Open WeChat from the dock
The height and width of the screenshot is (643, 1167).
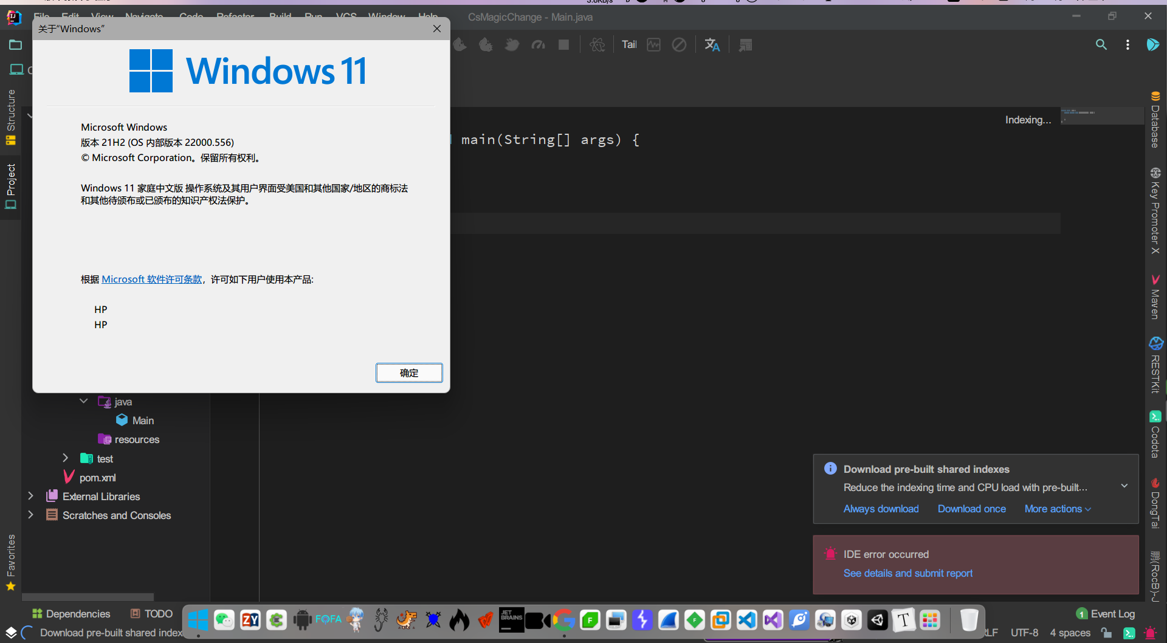[224, 620]
